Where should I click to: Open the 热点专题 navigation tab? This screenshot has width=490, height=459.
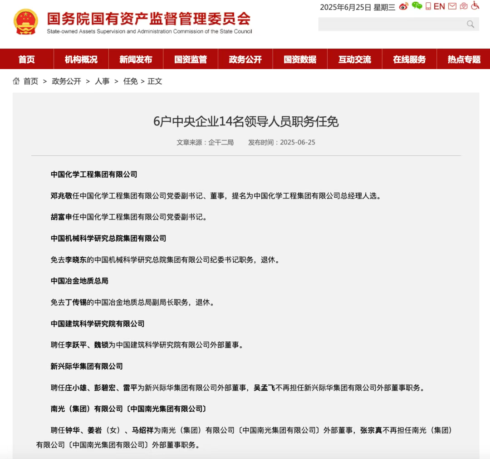click(464, 59)
